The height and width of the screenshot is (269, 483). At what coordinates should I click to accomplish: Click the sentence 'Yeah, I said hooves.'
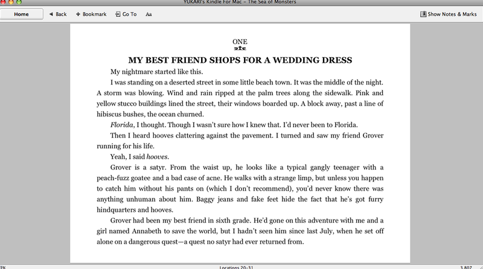(139, 157)
